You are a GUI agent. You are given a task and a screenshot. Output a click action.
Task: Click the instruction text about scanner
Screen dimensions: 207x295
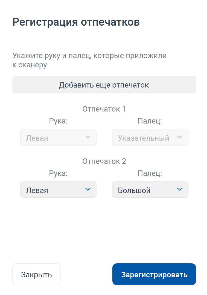[89, 60]
